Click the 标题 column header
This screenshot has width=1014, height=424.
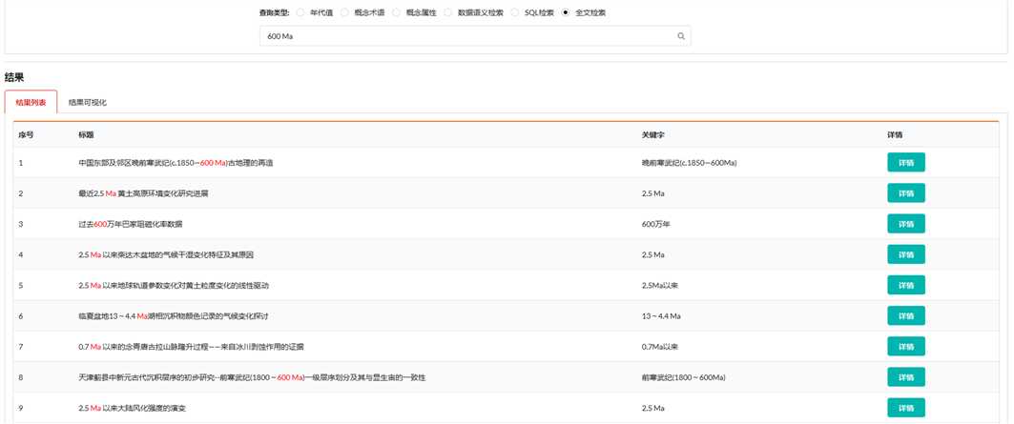(x=86, y=135)
